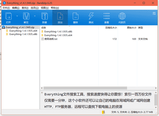Screen dimensions: 159x116
Task: Click the status bar file count text
Action: 132,112
